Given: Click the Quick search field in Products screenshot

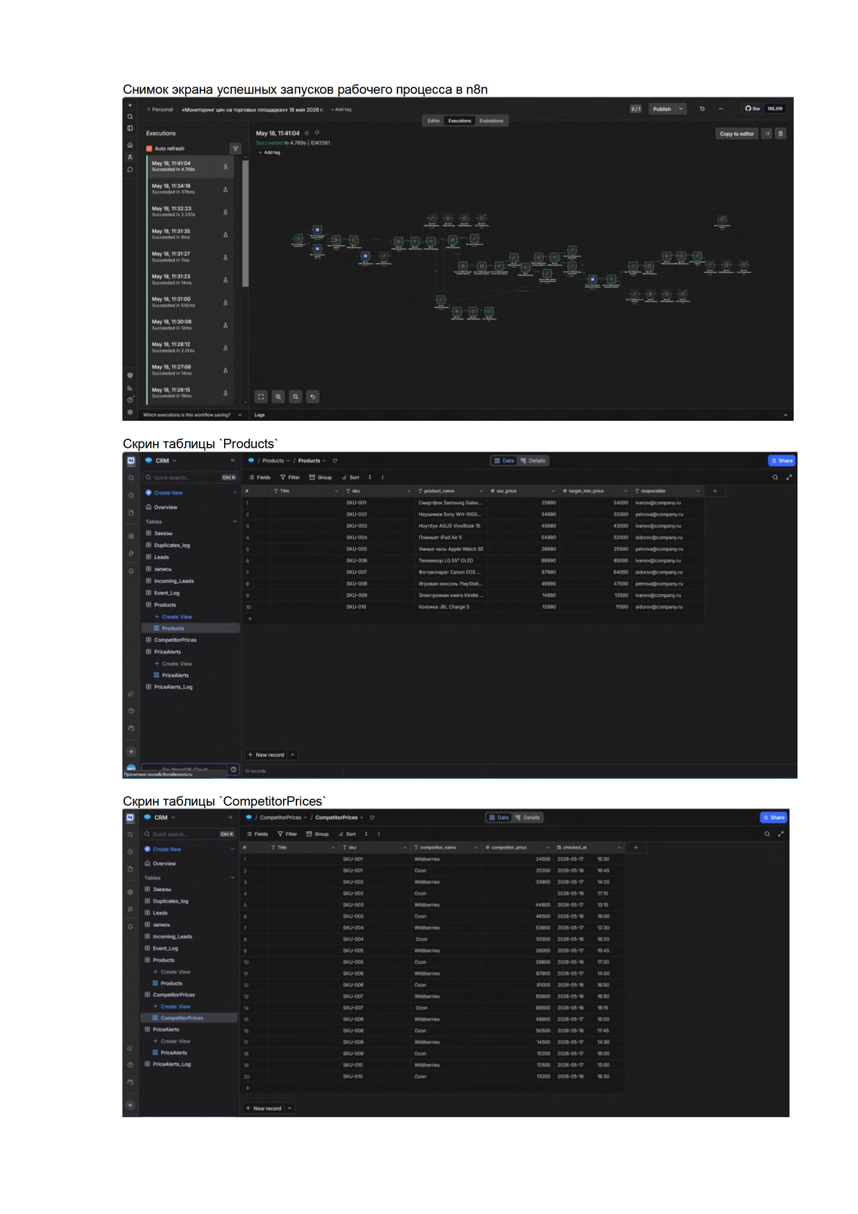Looking at the screenshot, I should click(190, 477).
